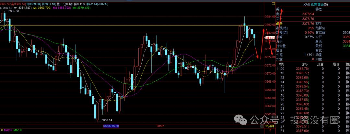This screenshot has height=134, width=350.
Task: Click the 3366.00 price axis label
Action: click(x=270, y=90)
